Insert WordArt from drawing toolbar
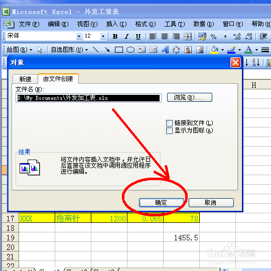The height and width of the screenshot is (271, 271). coord(165,50)
